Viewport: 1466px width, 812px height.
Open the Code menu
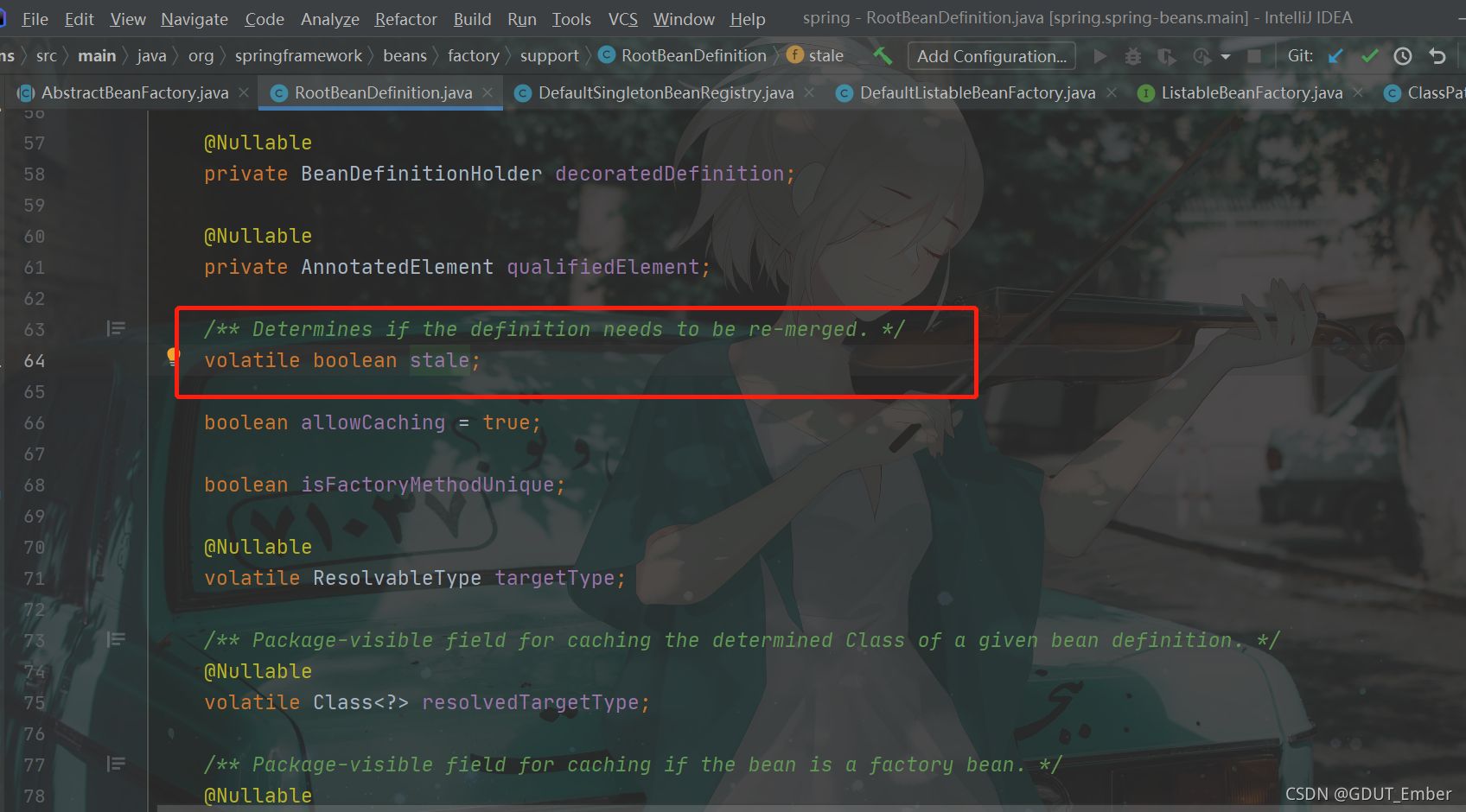(265, 19)
